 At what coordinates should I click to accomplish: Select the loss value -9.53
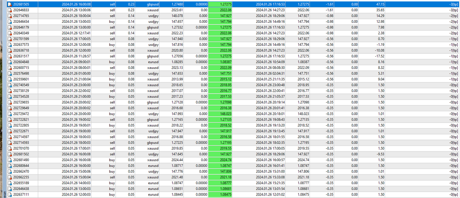(380, 154)
